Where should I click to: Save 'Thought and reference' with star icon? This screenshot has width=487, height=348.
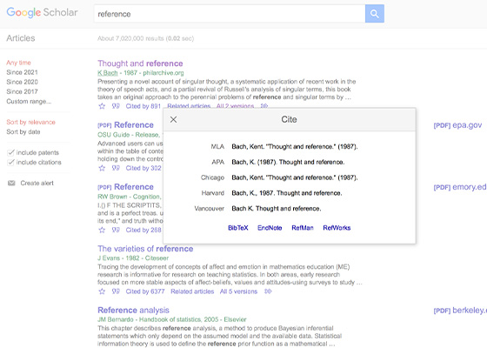[x=102, y=106]
